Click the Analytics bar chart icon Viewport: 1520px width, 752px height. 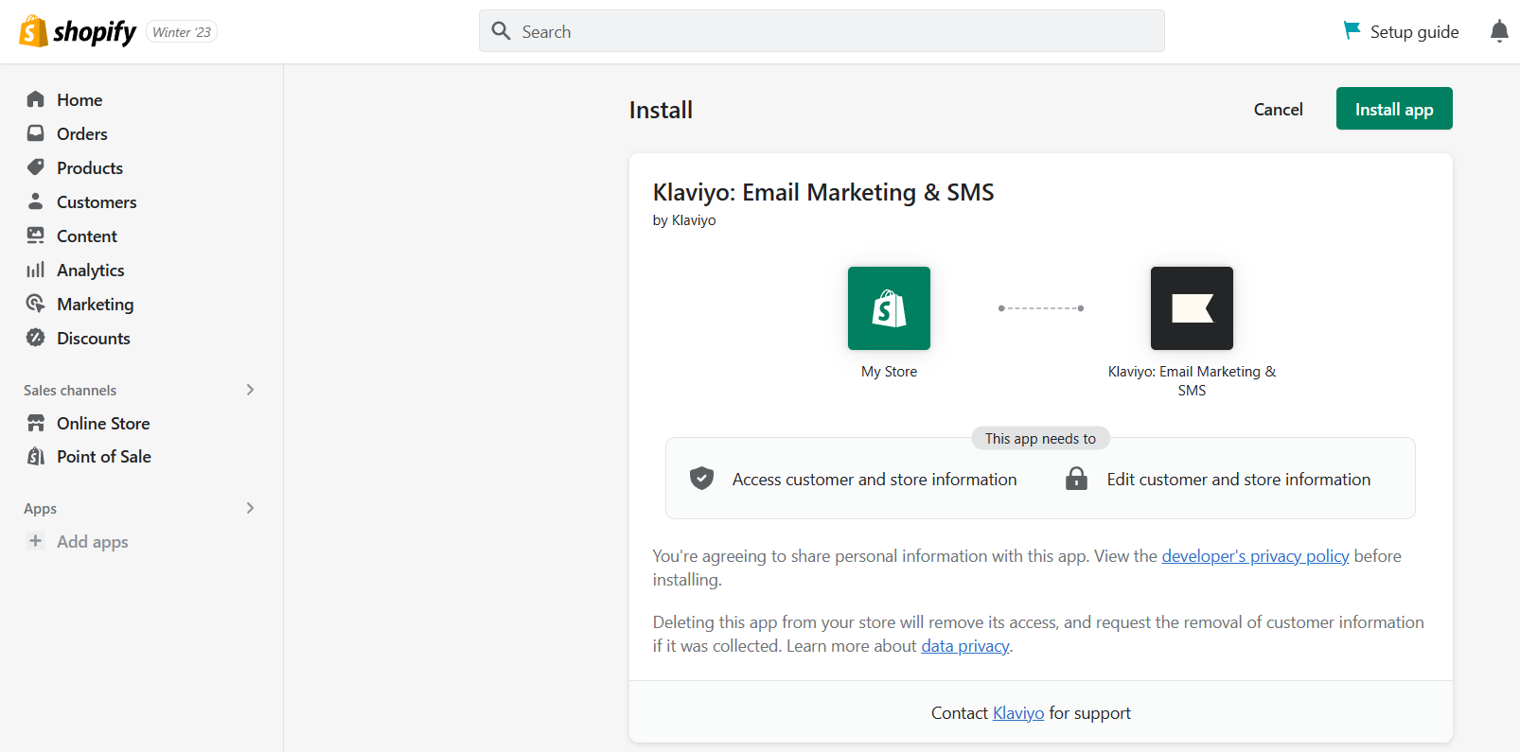coord(36,270)
